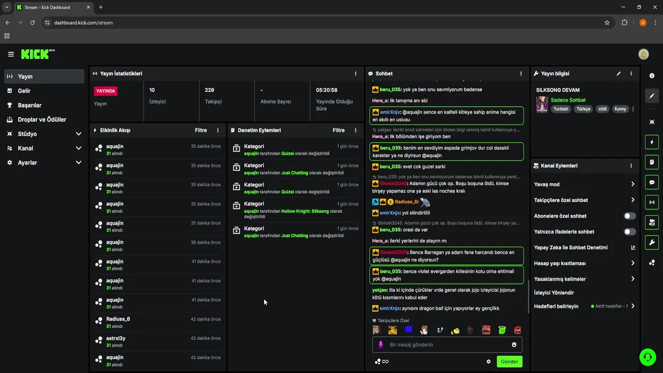Toggle Abonelere özel sohbet switch
Image resolution: width=663 pixels, height=373 pixels.
coord(629,216)
